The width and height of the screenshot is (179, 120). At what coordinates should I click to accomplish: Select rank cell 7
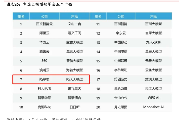click(x=21, y=79)
